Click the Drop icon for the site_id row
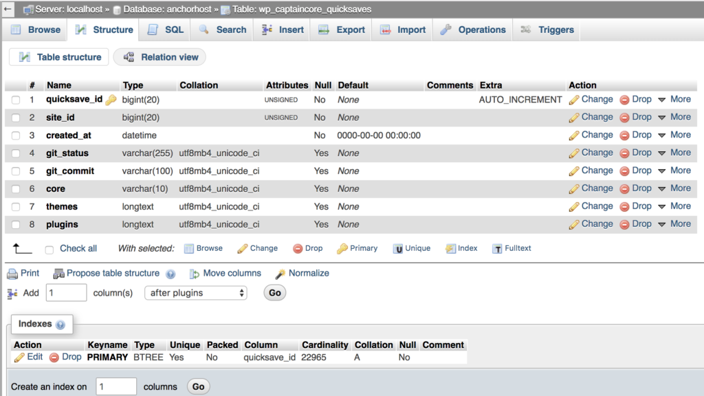The width and height of the screenshot is (704, 396). click(x=625, y=118)
